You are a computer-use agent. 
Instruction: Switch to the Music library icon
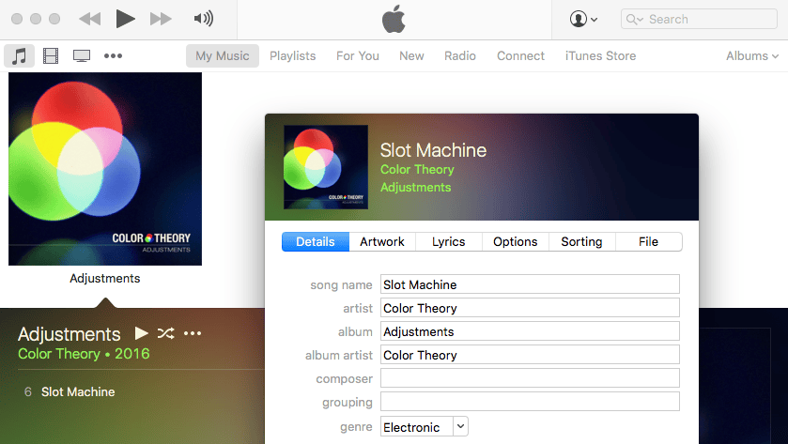coord(19,55)
